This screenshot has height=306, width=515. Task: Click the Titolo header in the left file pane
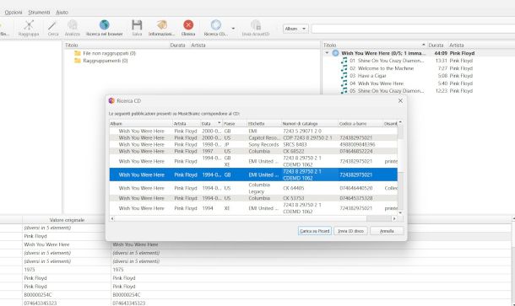coord(71,46)
